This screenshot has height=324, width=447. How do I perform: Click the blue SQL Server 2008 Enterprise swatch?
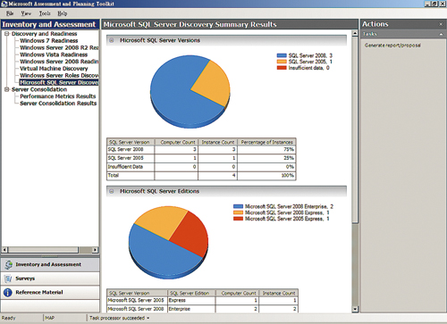coord(238,206)
